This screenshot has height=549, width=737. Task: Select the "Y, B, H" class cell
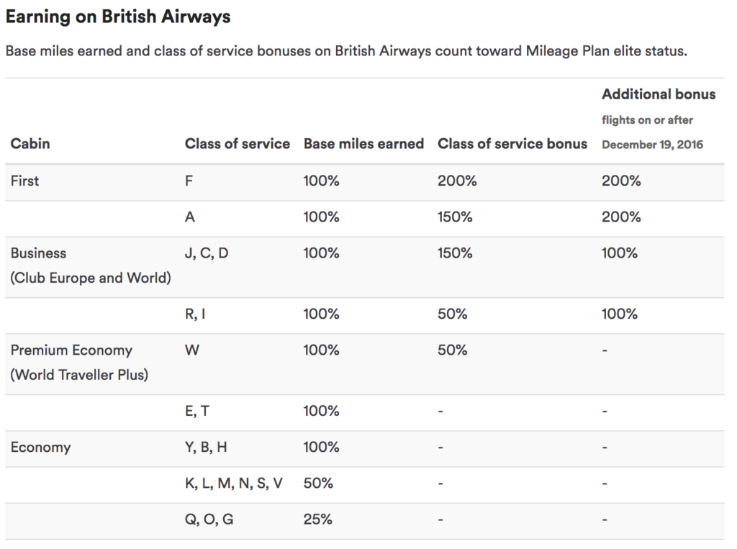point(206,448)
